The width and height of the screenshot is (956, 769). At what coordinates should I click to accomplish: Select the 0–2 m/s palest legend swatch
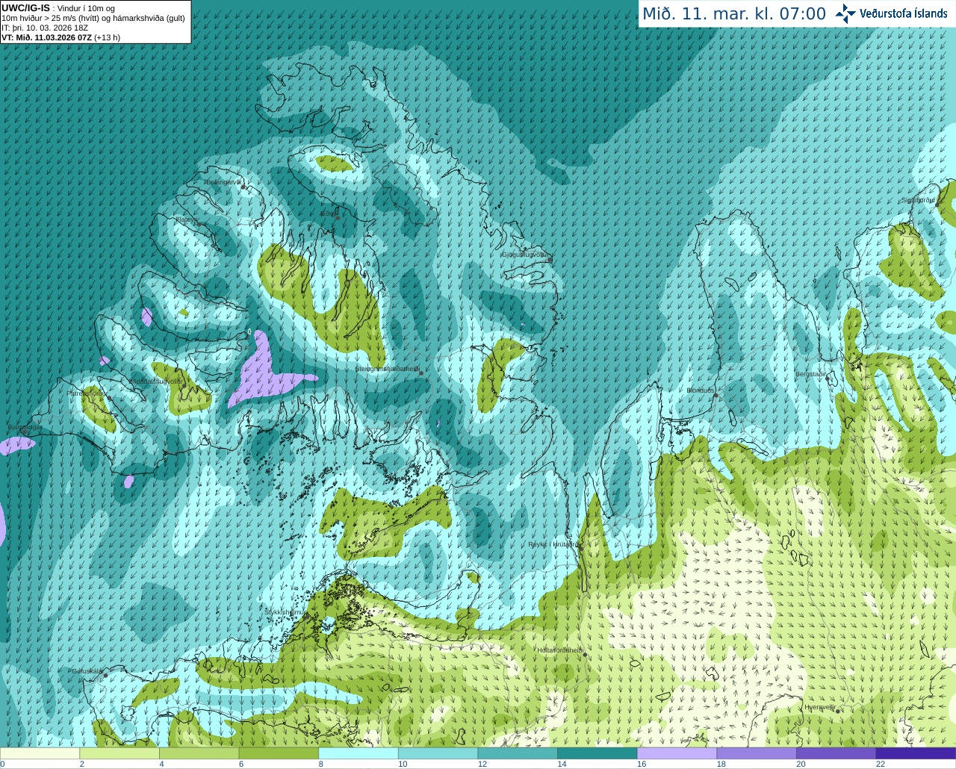click(x=40, y=753)
